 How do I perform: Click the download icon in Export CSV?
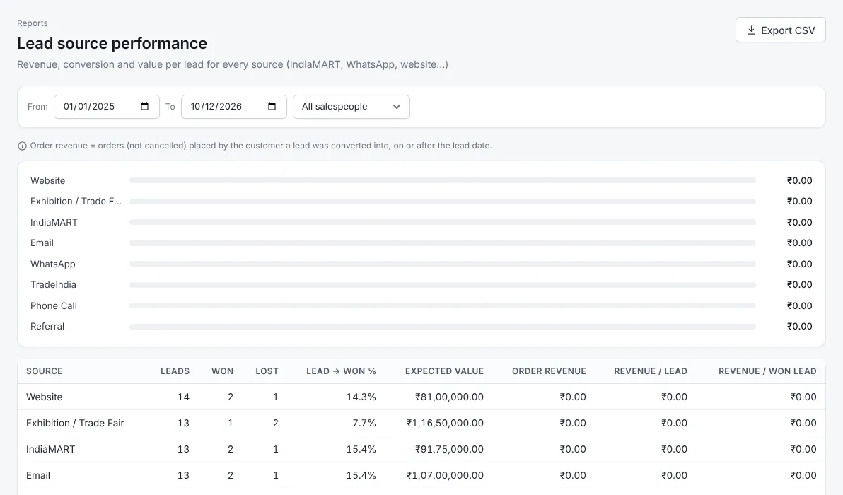(751, 30)
